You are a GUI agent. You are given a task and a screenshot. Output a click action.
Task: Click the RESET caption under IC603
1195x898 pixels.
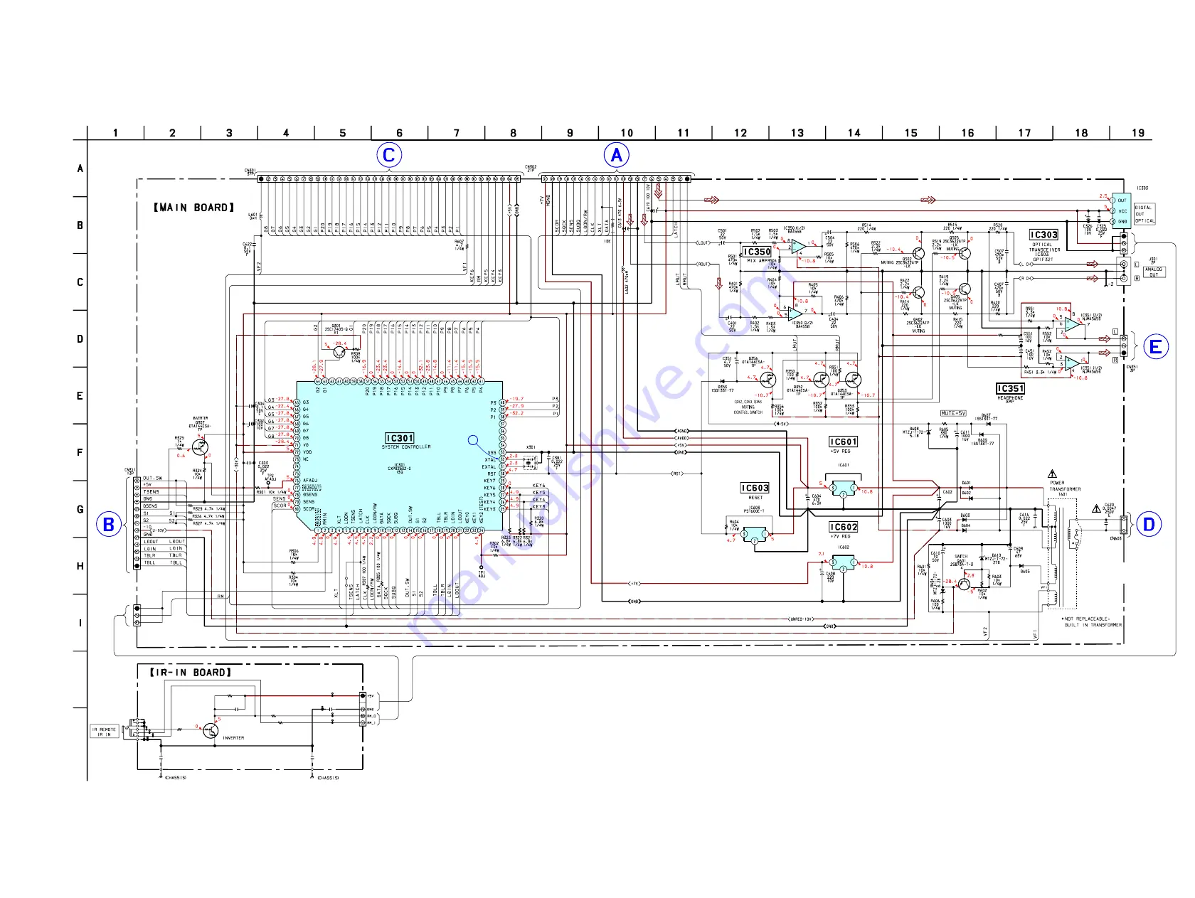[x=755, y=498]
